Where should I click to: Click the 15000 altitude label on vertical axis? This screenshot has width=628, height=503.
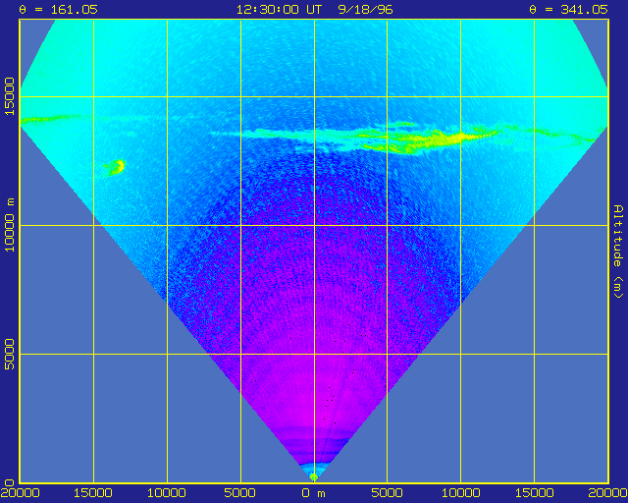coord(9,96)
